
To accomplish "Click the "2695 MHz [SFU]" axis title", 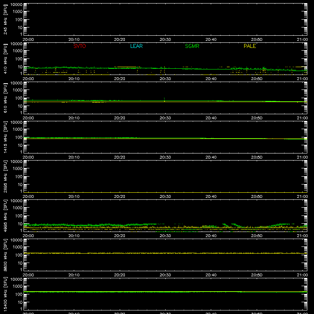I will click(x=5, y=176).
